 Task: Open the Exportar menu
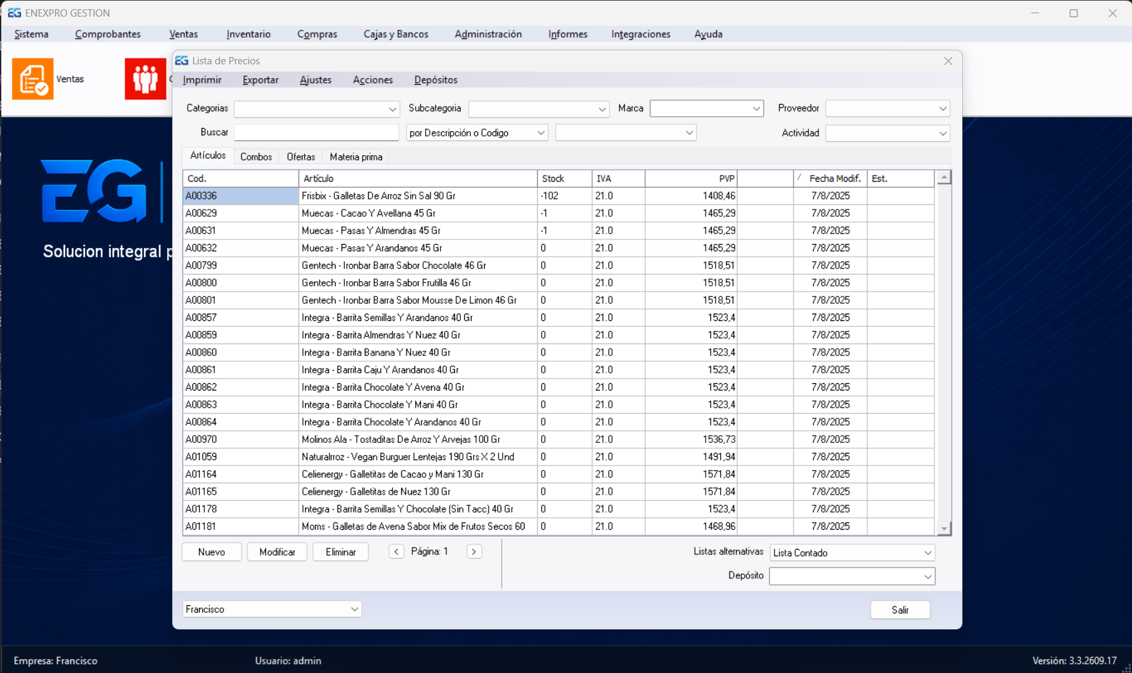(261, 80)
